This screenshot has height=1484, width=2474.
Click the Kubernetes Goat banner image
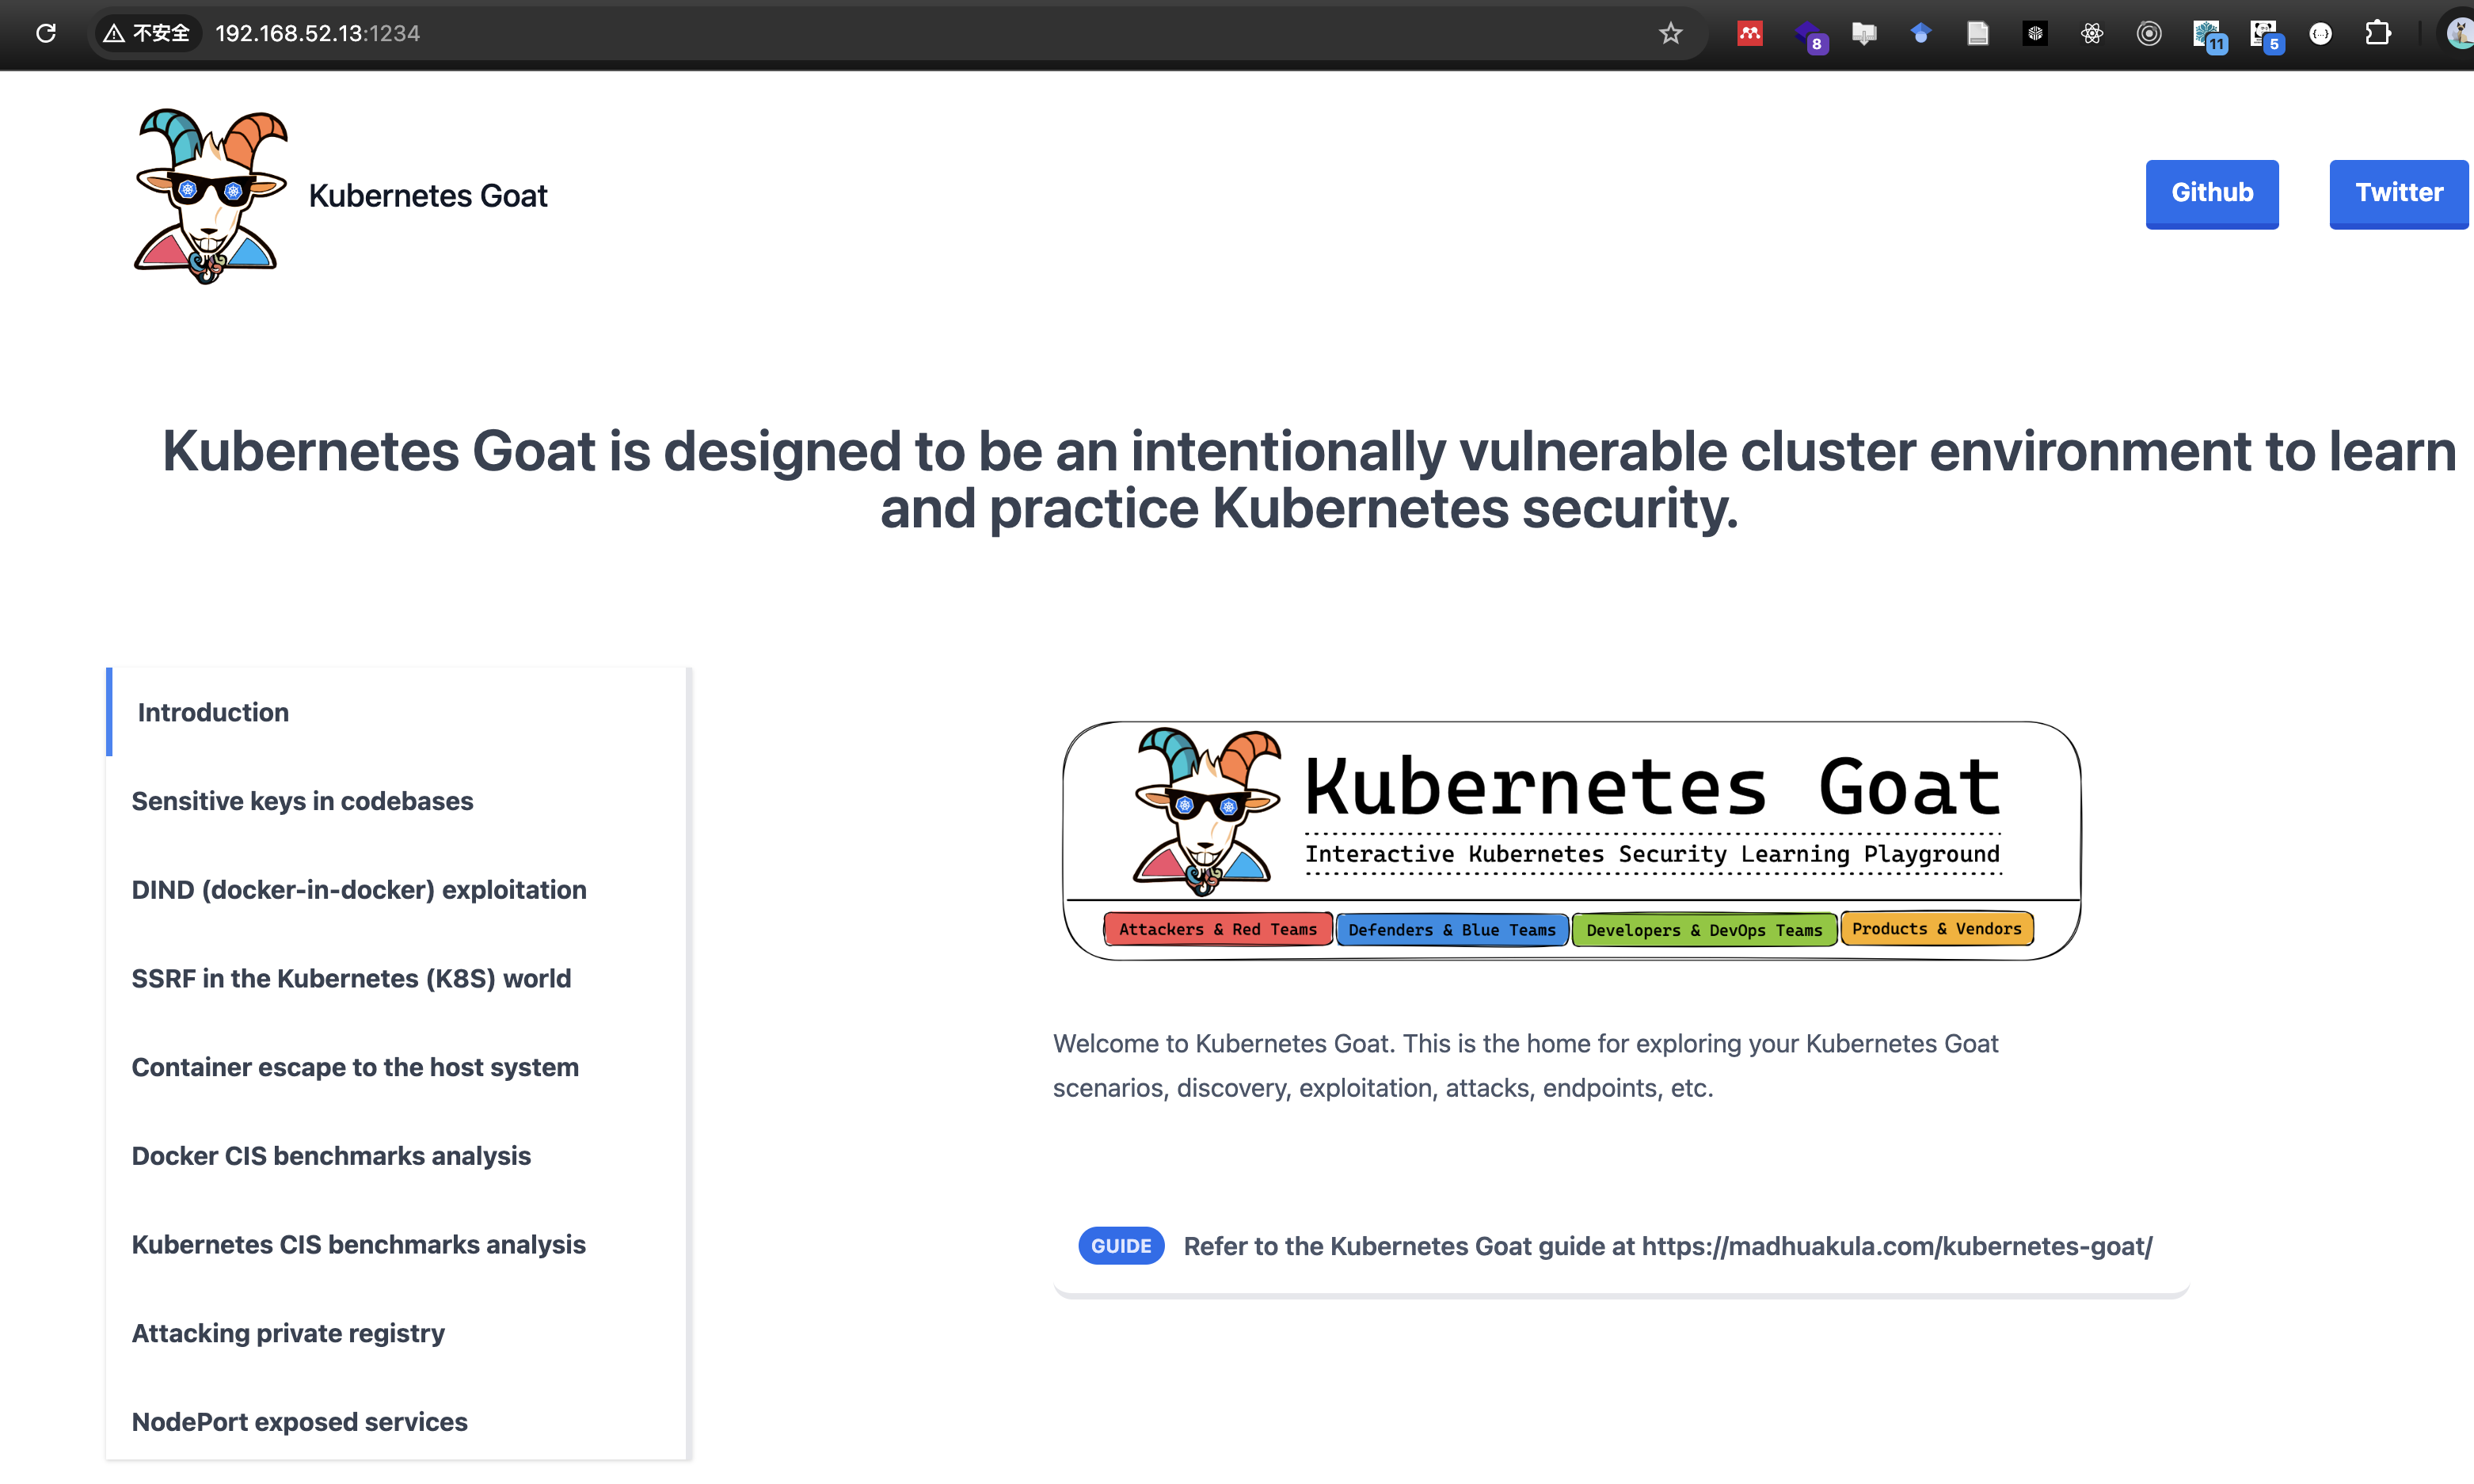click(x=1570, y=840)
